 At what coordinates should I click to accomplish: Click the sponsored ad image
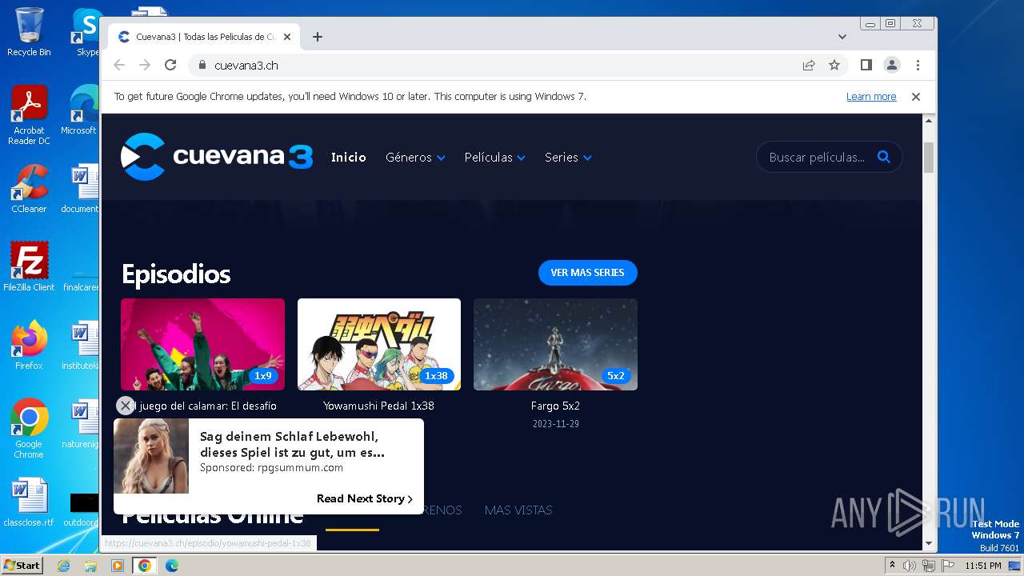tap(151, 456)
